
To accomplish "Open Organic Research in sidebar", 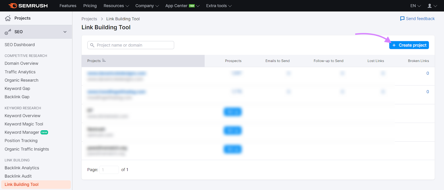I will click(21, 80).
